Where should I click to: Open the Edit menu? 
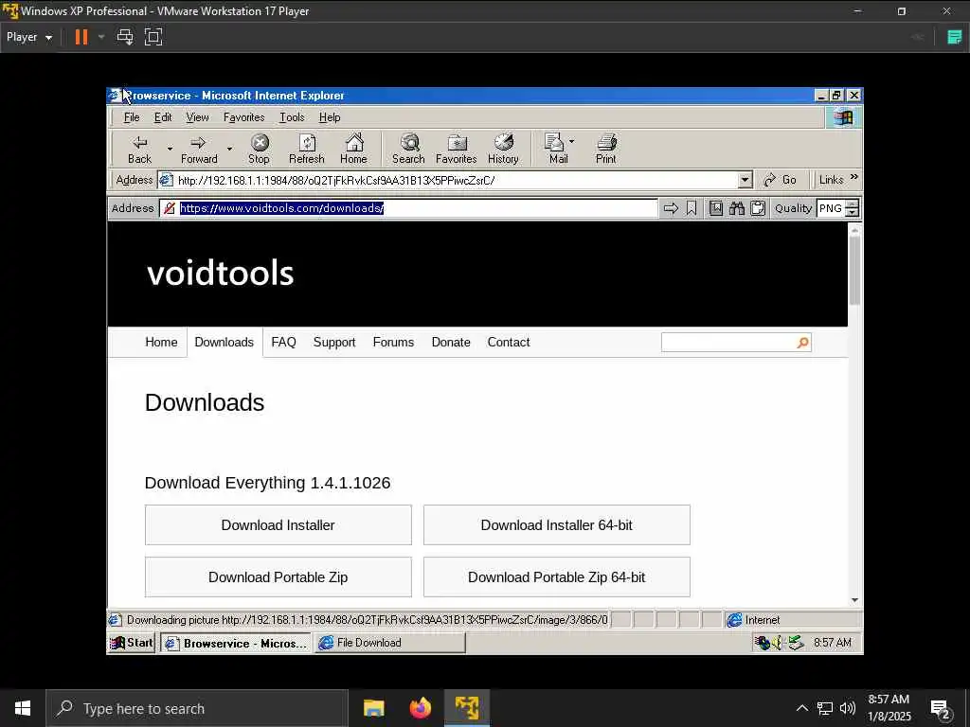(x=163, y=117)
